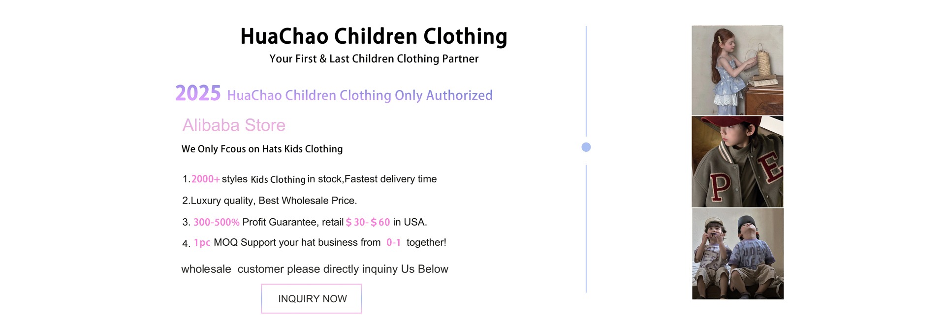Image resolution: width=945 pixels, height=319 pixels.
Task: Select the pink 2000+ styles text
Action: pos(205,179)
